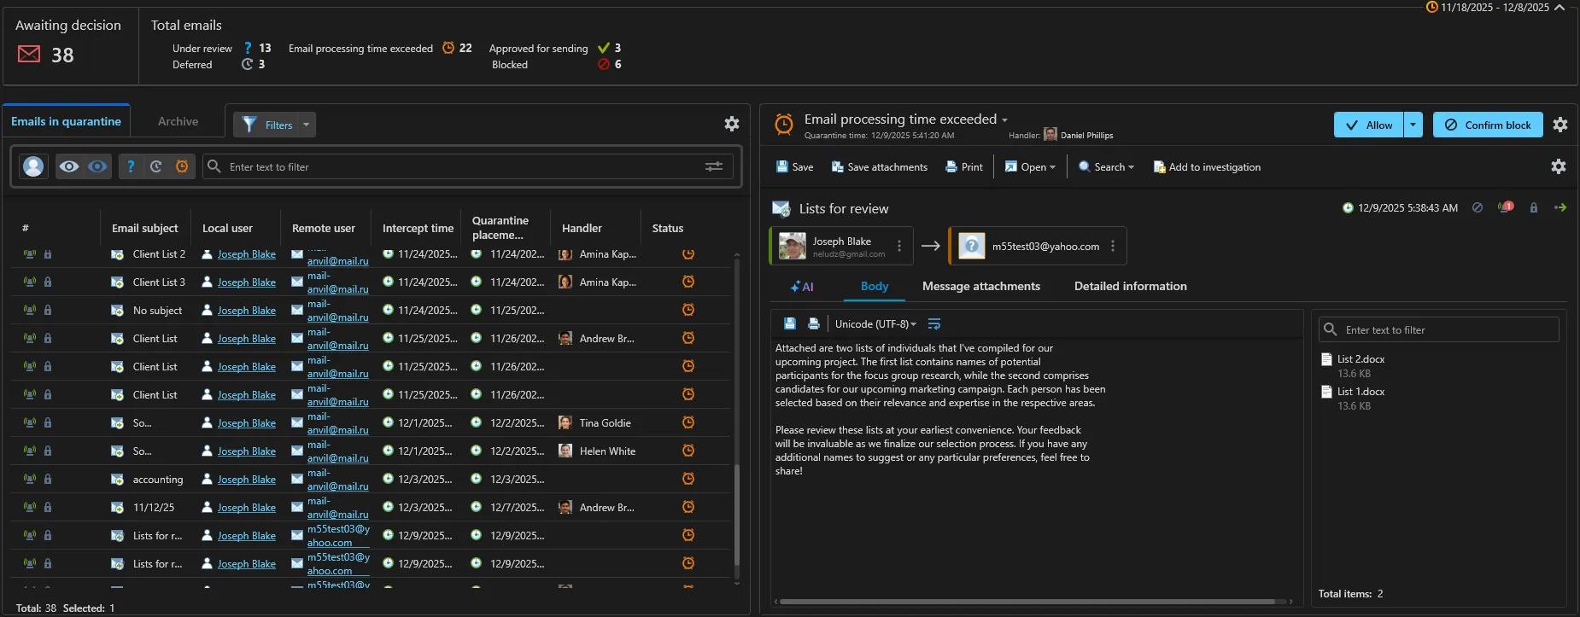The image size is (1580, 617).
Task: Click the signal icon in No subject row
Action: (x=30, y=311)
